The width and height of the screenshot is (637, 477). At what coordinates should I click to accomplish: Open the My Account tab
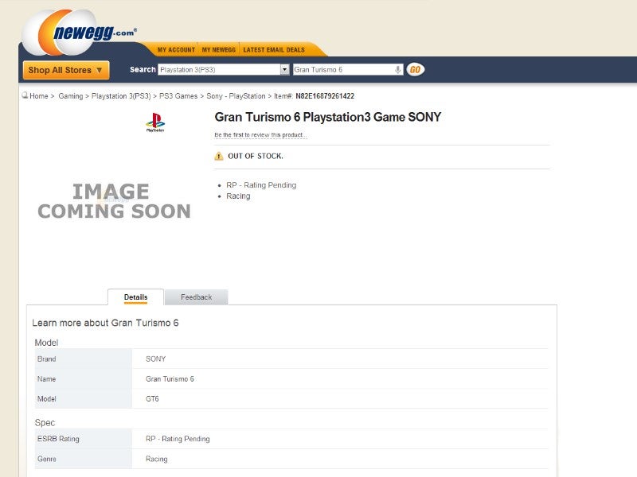(176, 50)
